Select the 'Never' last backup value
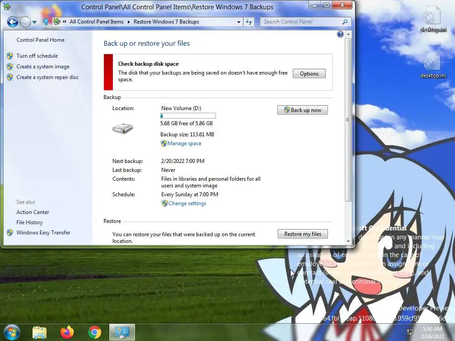This screenshot has width=455, height=341. 168,170
